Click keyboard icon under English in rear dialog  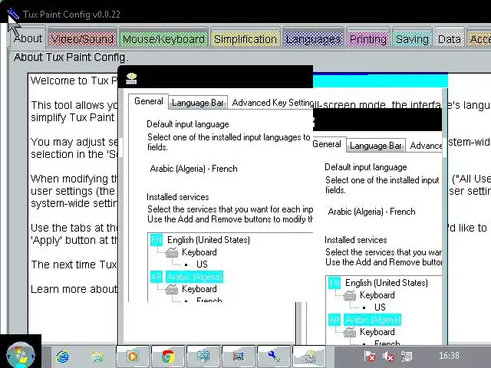tap(350, 295)
